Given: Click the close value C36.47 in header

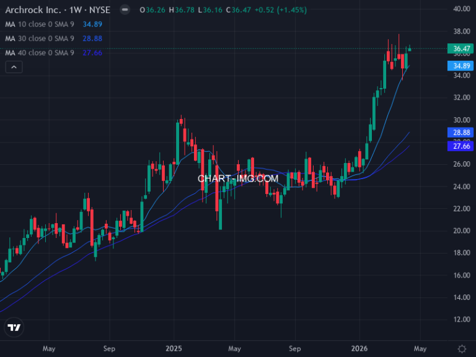Looking at the screenshot, I should click(x=239, y=10).
